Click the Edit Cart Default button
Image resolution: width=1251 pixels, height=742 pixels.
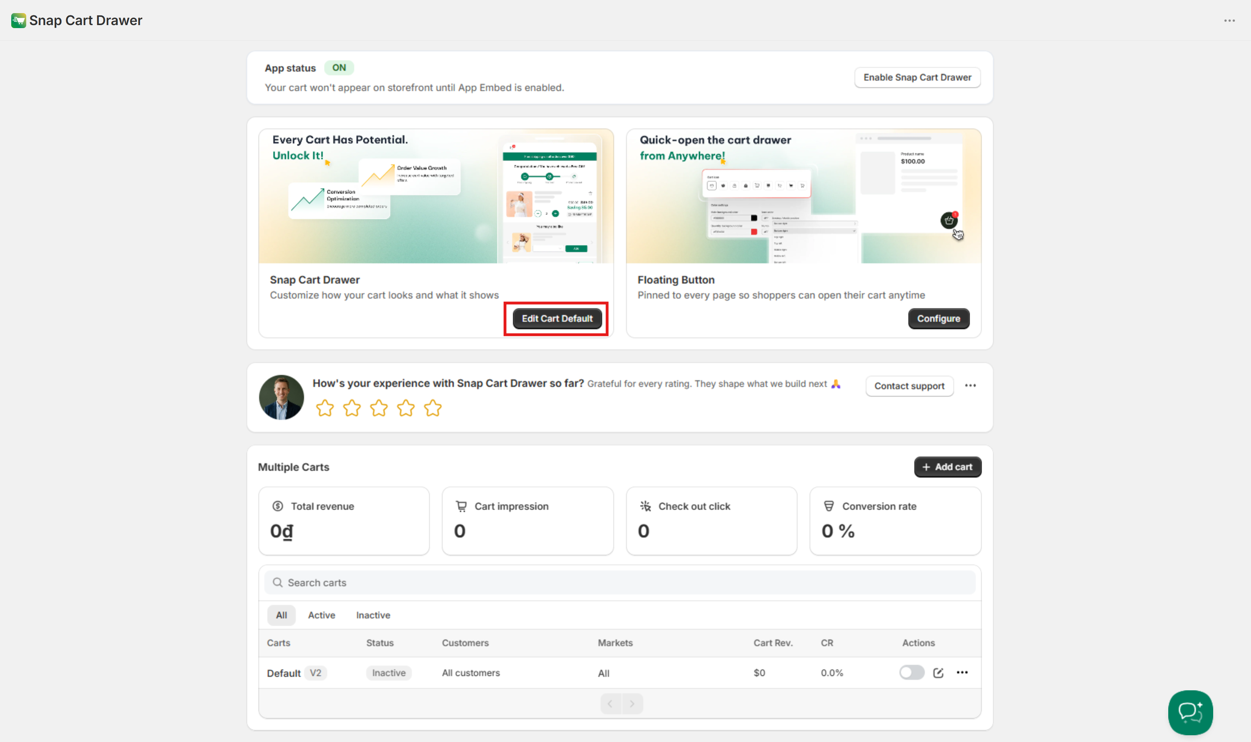(557, 318)
